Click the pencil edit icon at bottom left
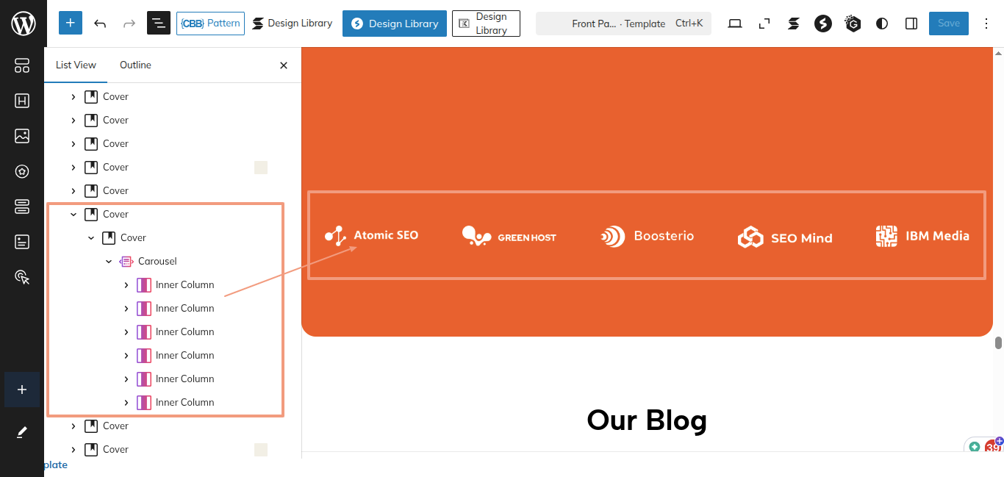Viewport: 1004px width, 477px height. (22, 432)
